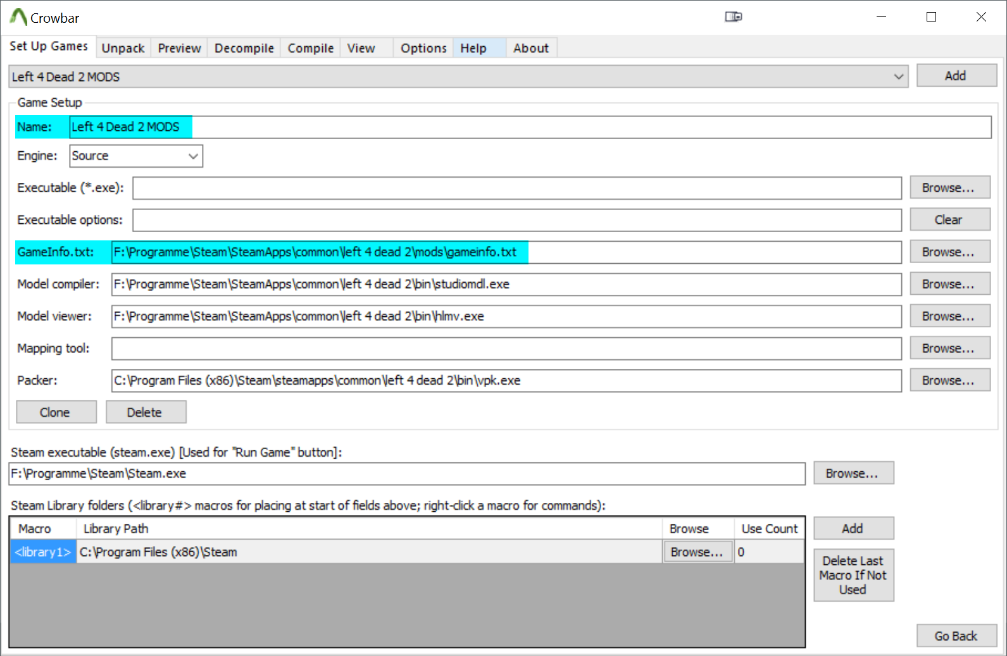Browse for GameInfo.txt file
Image resolution: width=1007 pixels, height=656 pixels.
[x=950, y=252]
